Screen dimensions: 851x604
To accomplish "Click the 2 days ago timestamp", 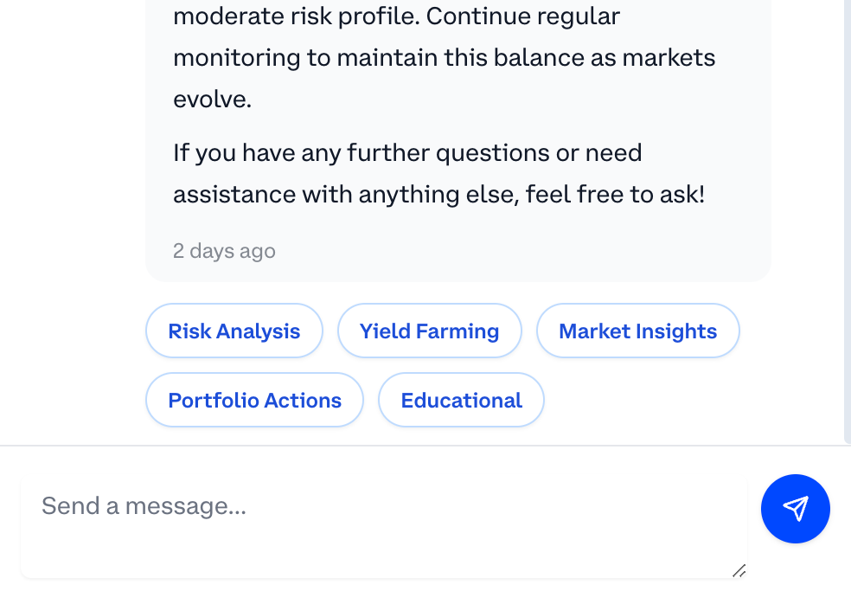I will click(x=224, y=251).
